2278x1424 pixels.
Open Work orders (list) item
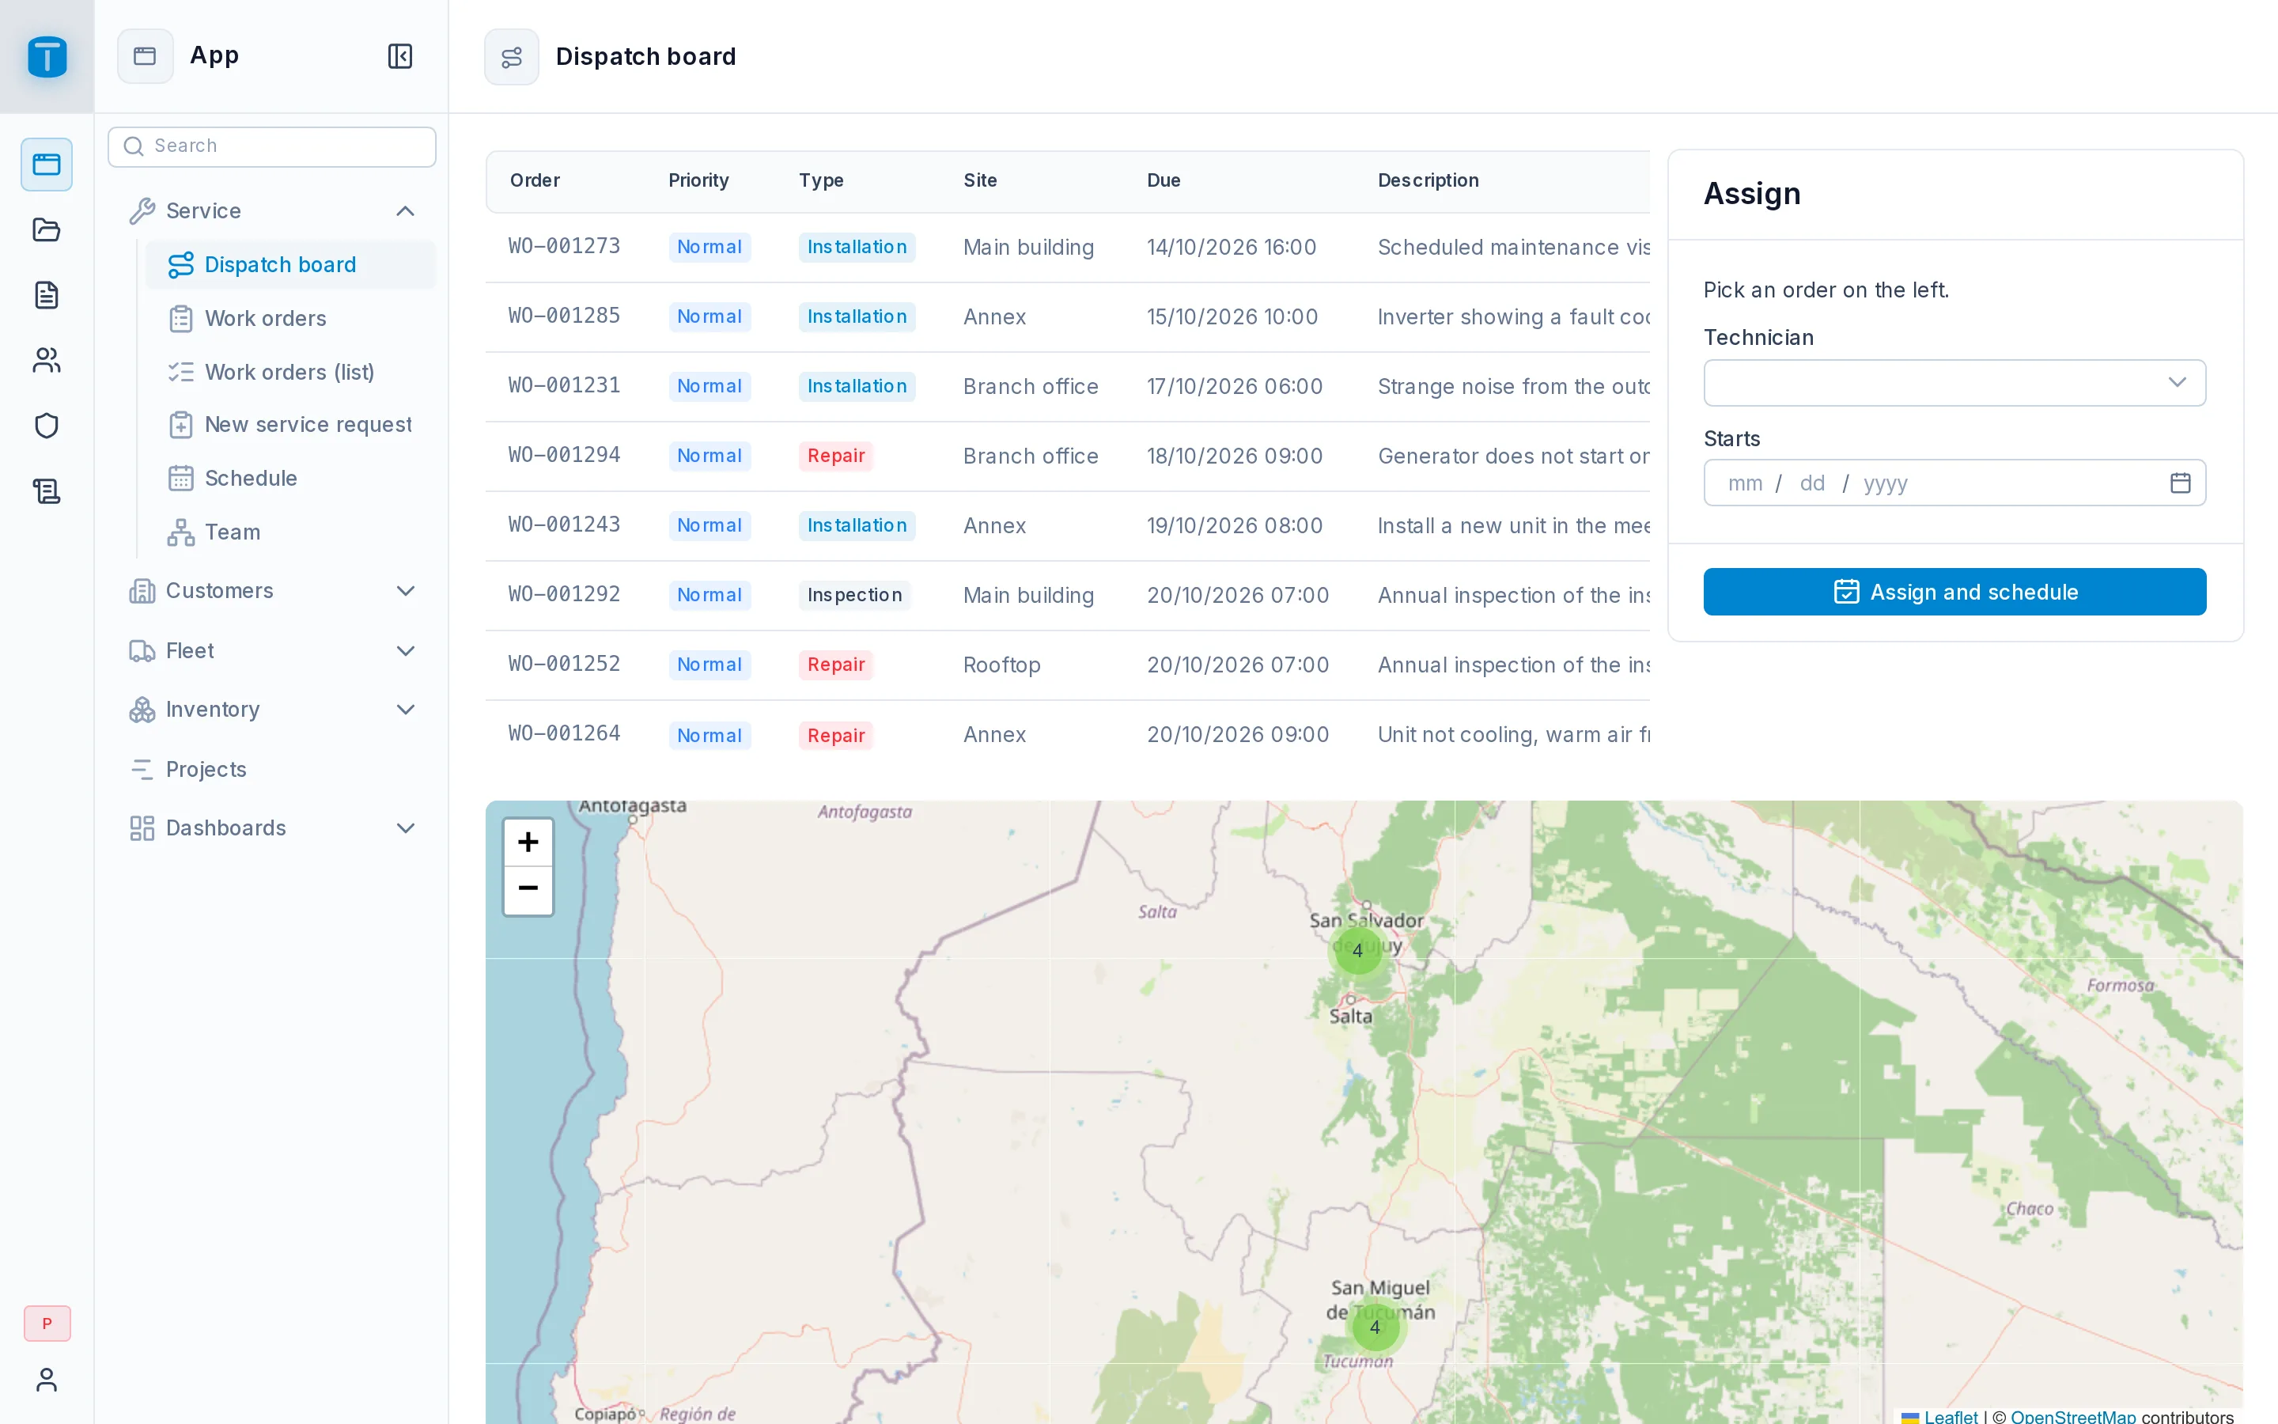(x=291, y=372)
